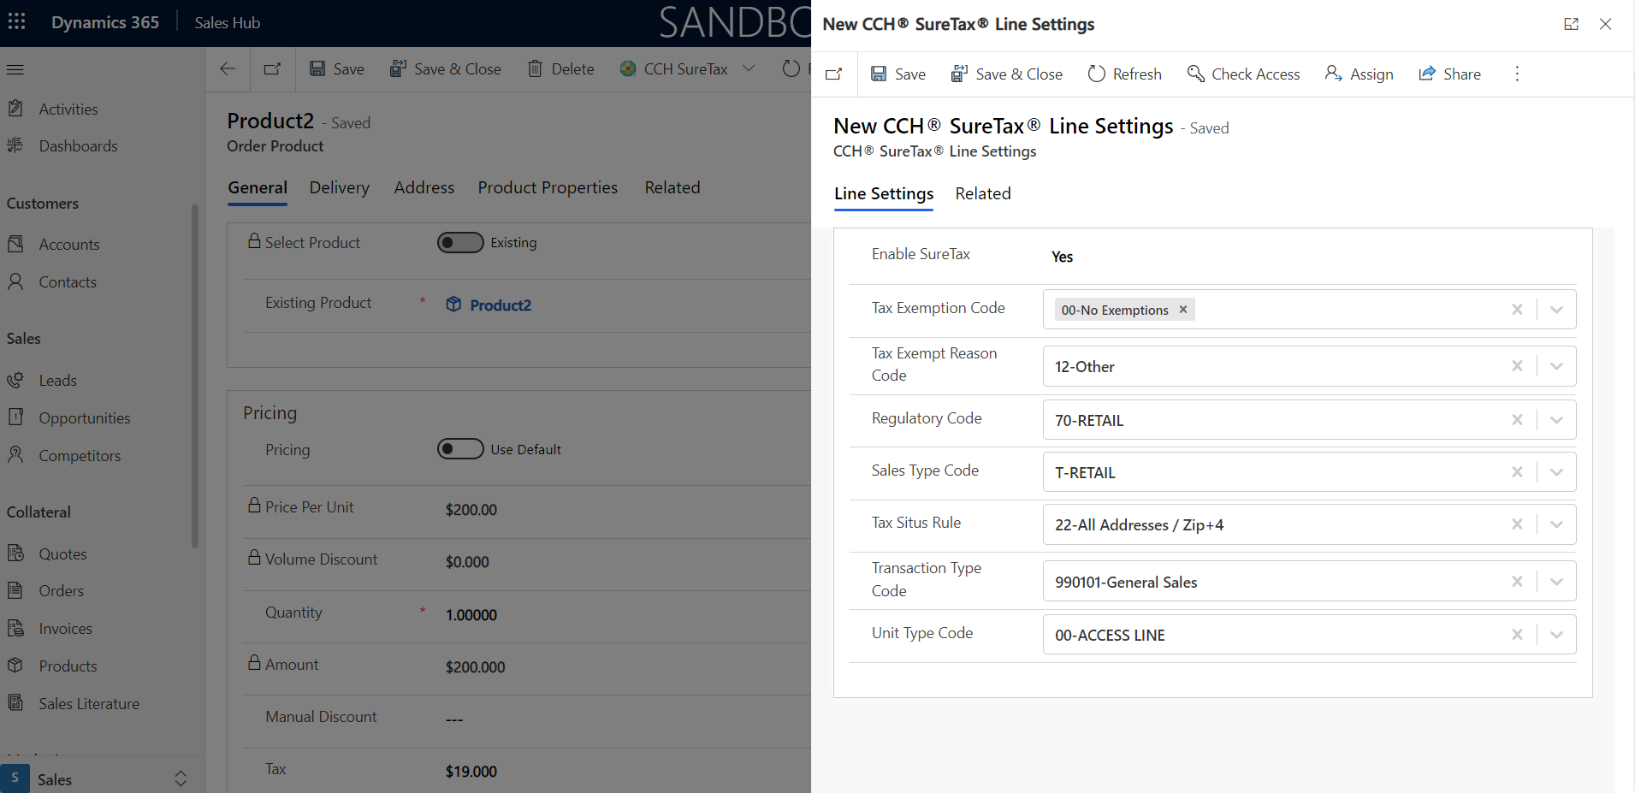Clear the Sales Type Code value
This screenshot has width=1635, height=793.
click(x=1517, y=472)
